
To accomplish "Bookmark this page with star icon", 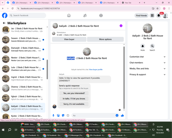I will pos(158,8).
